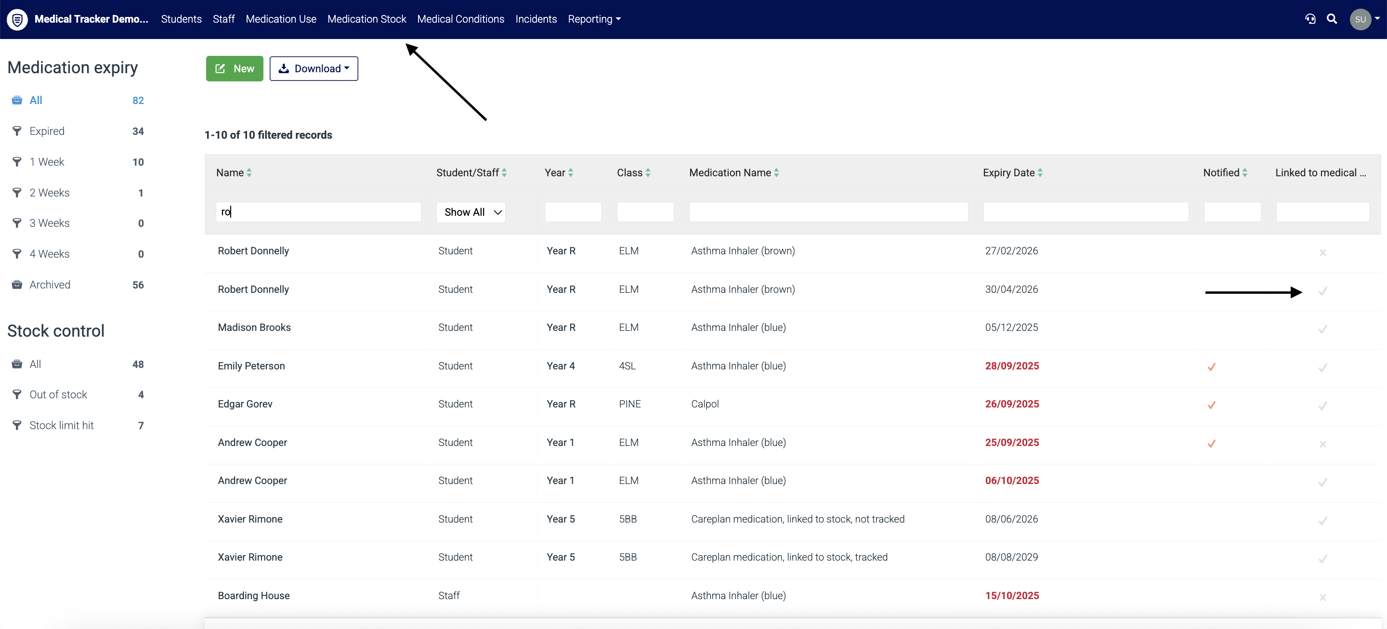This screenshot has height=629, width=1387.
Task: Sort by Notified column arrows
Action: pyautogui.click(x=1244, y=173)
